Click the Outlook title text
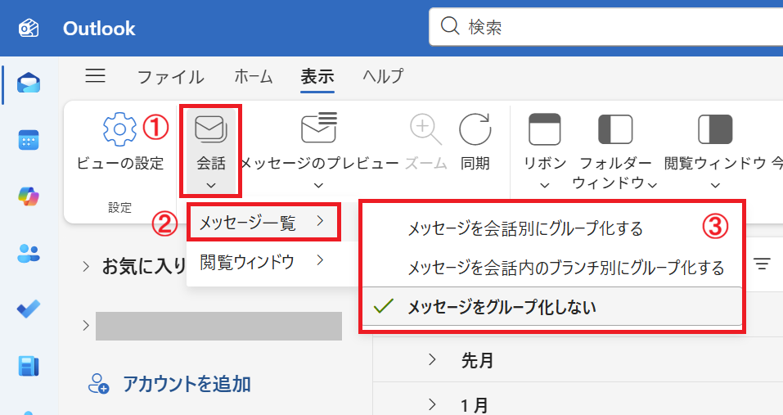The width and height of the screenshot is (783, 415). coord(99,29)
